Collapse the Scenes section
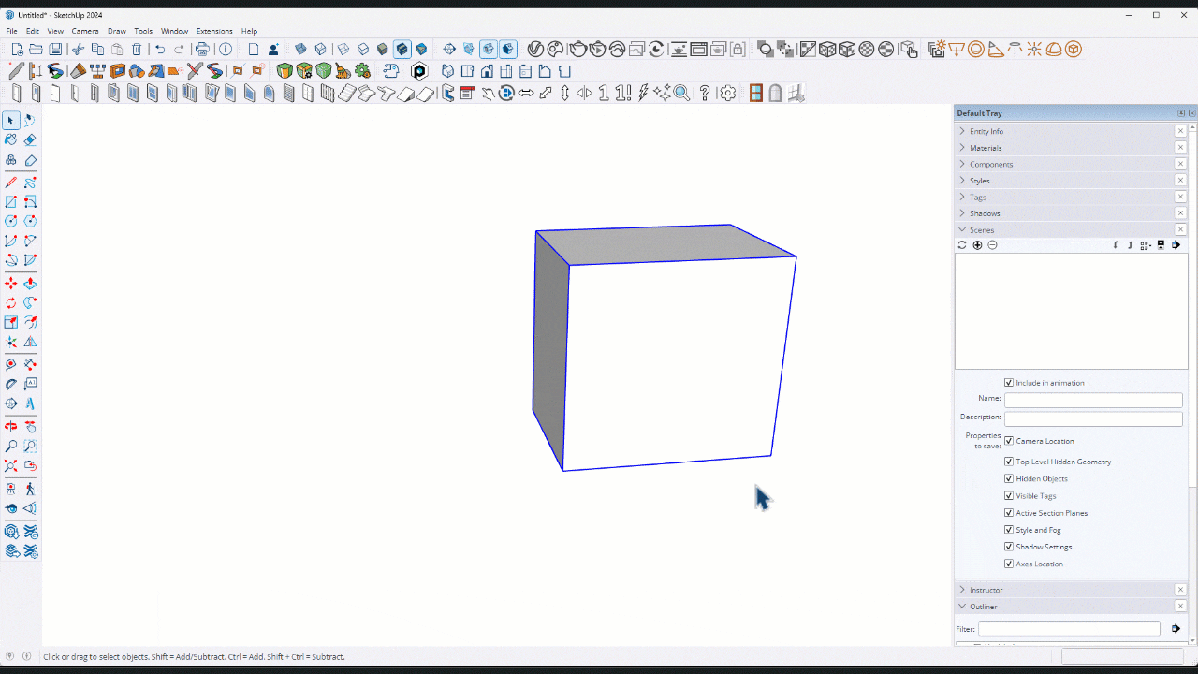The width and height of the screenshot is (1198, 674). coord(961,229)
